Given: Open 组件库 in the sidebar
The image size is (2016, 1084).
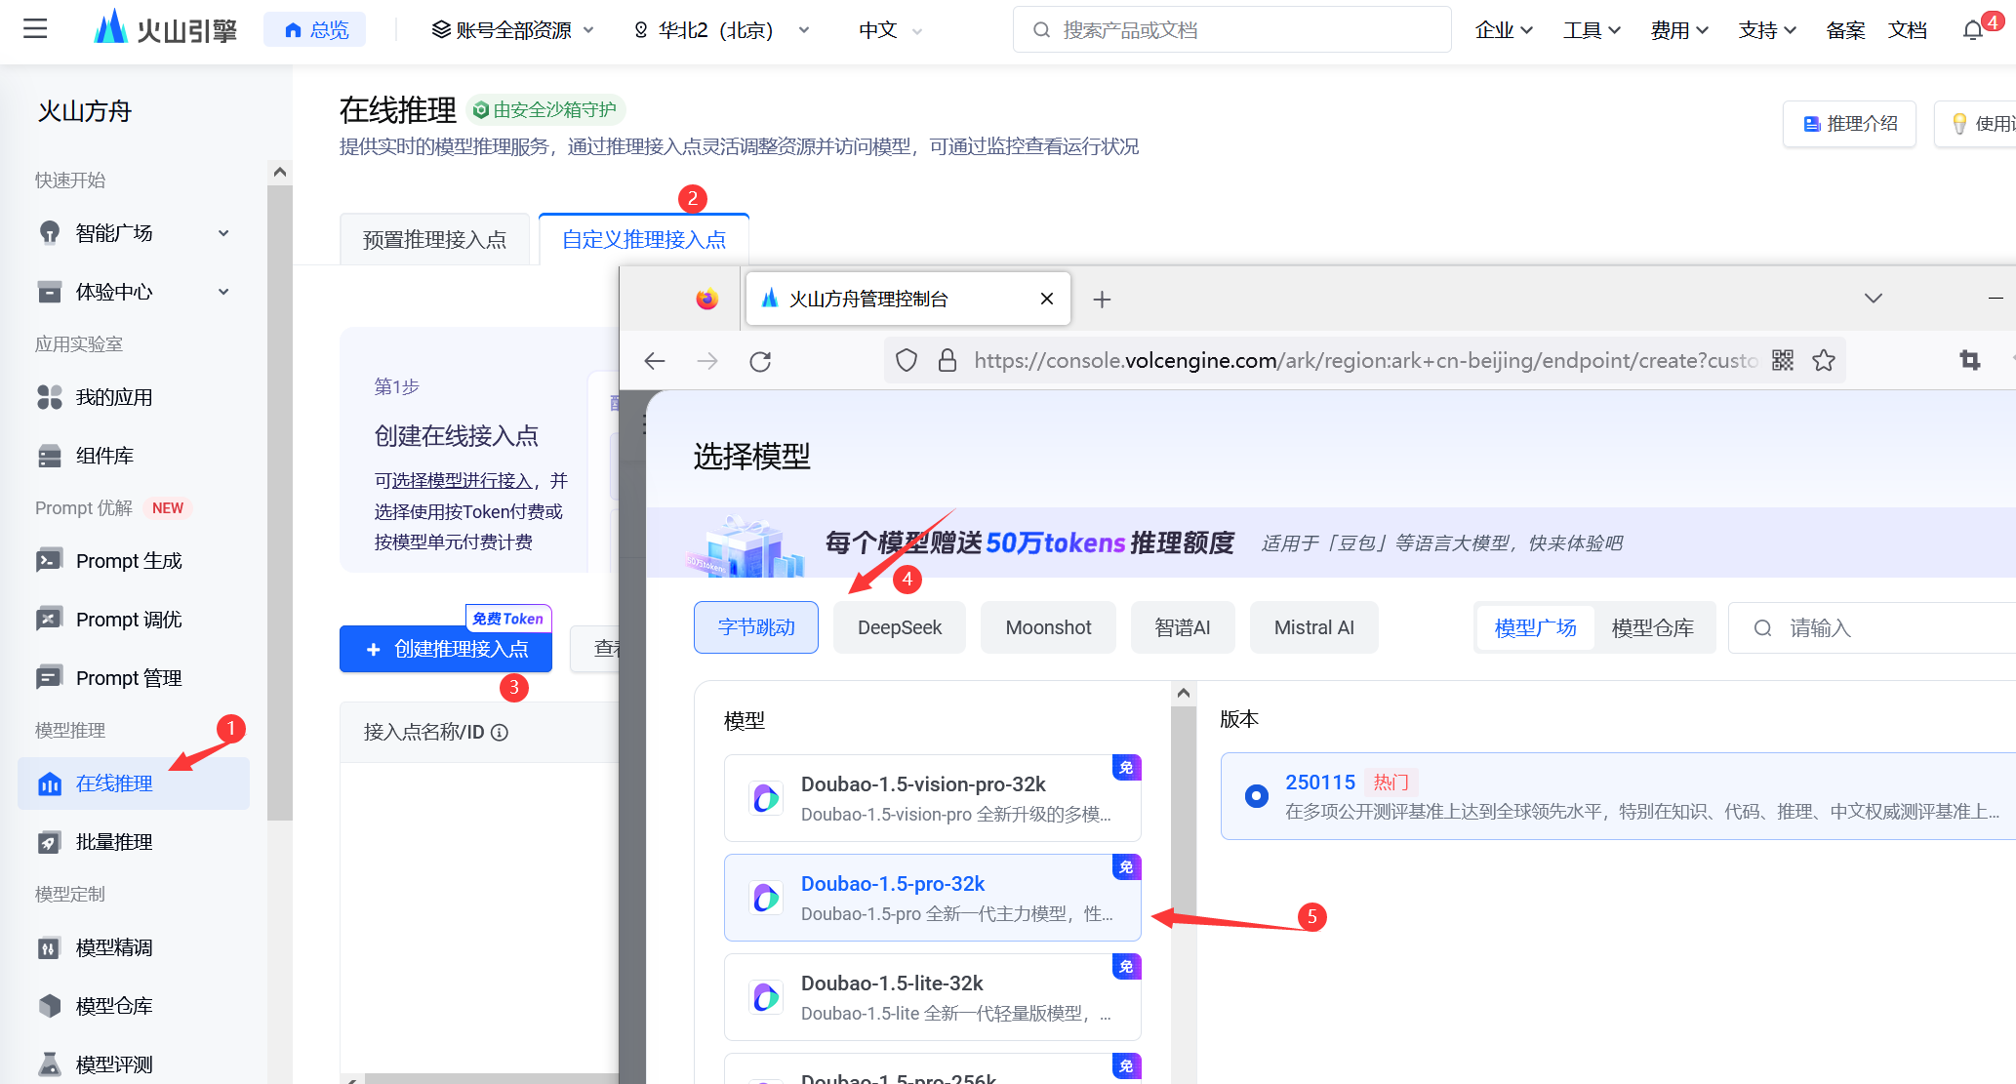Looking at the screenshot, I should (x=104, y=456).
